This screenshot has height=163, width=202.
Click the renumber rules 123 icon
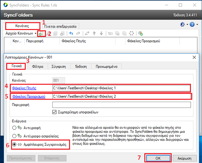(x=110, y=34)
